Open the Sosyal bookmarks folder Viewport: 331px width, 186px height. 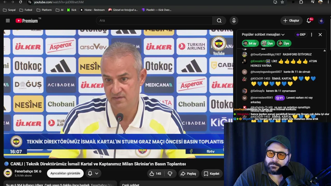pos(9,10)
